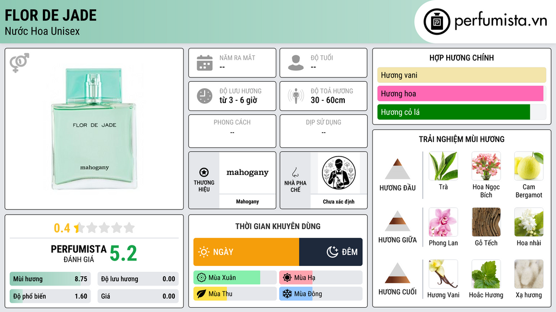The image size is (556, 312).
Task: Click the person icon beside Độ tuổi
Action: (x=296, y=63)
